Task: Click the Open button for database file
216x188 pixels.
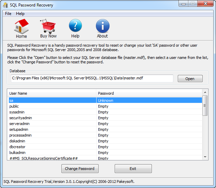Action: pyautogui.click(x=190, y=79)
